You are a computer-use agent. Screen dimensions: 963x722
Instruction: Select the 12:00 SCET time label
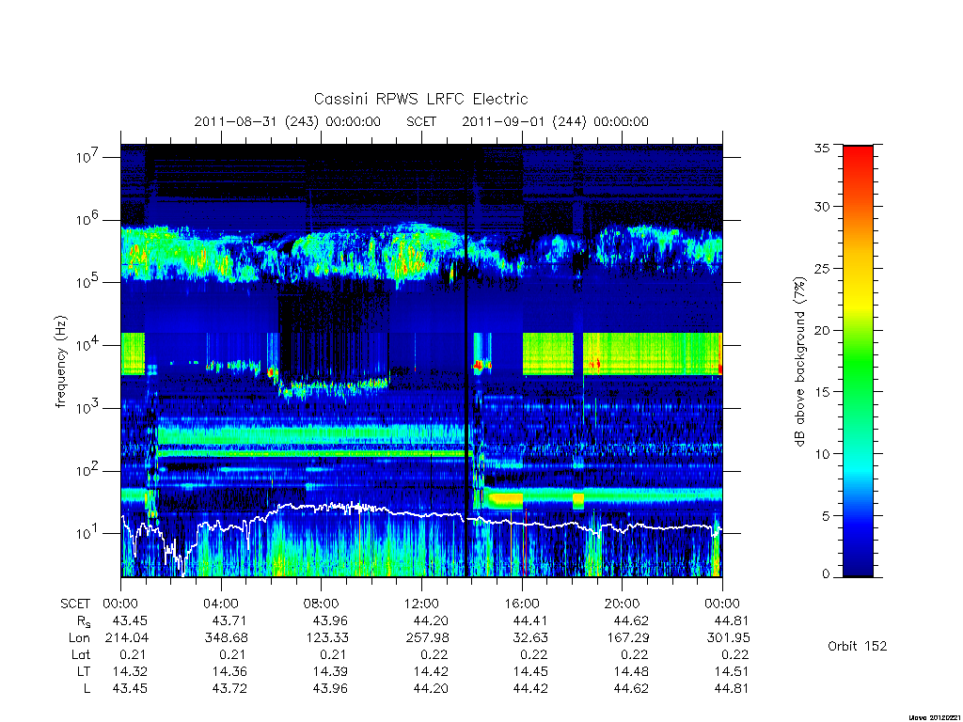coord(422,604)
